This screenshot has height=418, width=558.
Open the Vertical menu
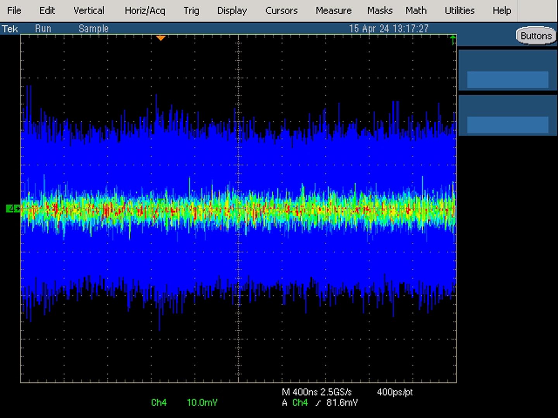click(89, 10)
